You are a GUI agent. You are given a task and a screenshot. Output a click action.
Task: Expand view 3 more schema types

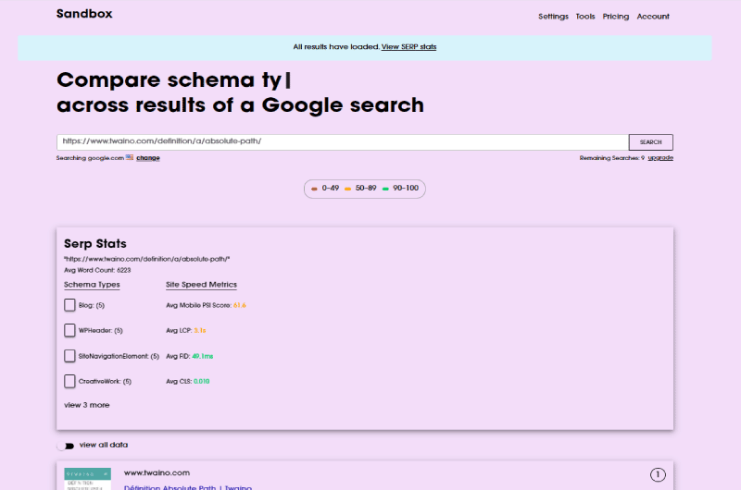[x=87, y=405]
